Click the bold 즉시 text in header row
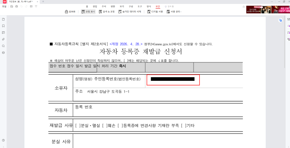The width and height of the screenshot is (290, 148). 123,66
